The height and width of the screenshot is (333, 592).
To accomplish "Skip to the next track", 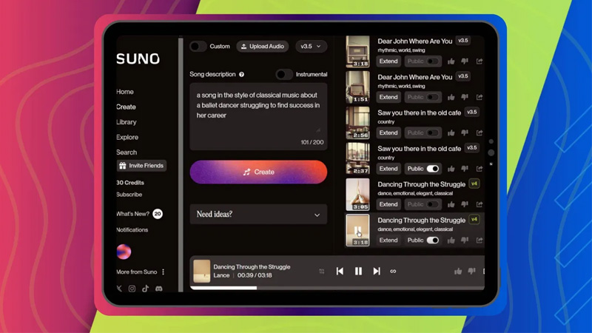I will (377, 272).
